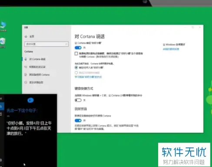Click the 让 Windows 变得更好 text
Viewport: 212px width, 167px height.
(x=174, y=45)
